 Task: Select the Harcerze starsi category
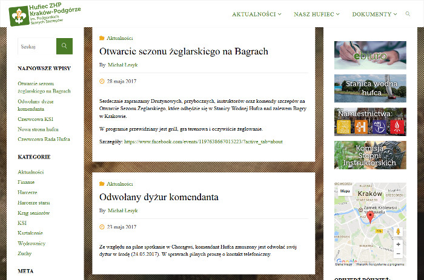click(34, 203)
